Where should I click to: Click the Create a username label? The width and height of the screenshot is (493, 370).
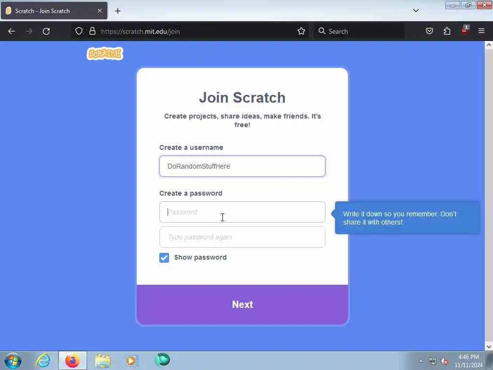pyautogui.click(x=191, y=147)
